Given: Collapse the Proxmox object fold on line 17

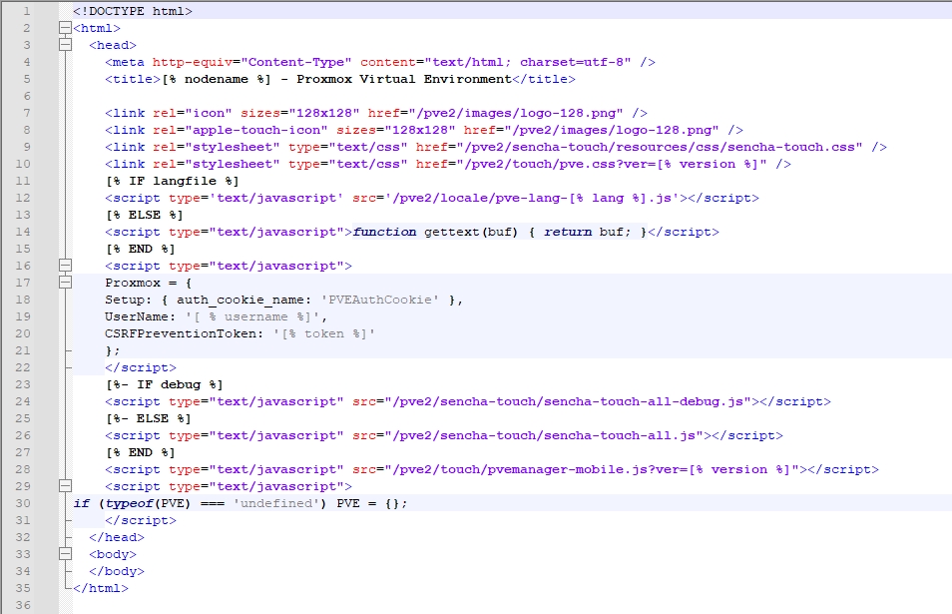Looking at the screenshot, I should tap(65, 283).
